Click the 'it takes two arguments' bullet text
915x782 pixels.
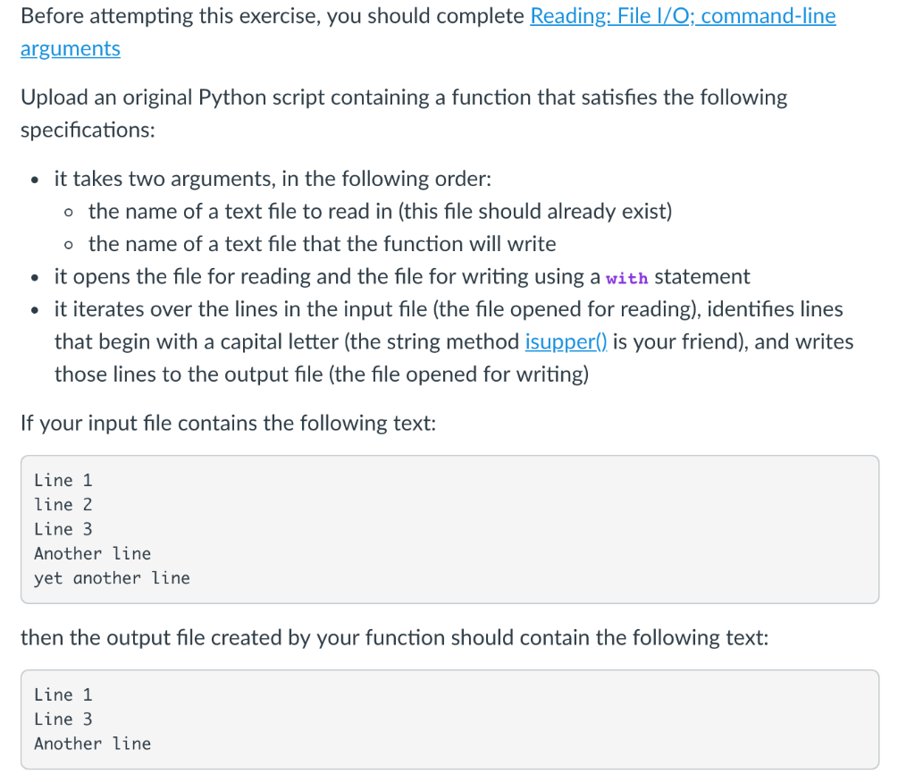click(273, 179)
